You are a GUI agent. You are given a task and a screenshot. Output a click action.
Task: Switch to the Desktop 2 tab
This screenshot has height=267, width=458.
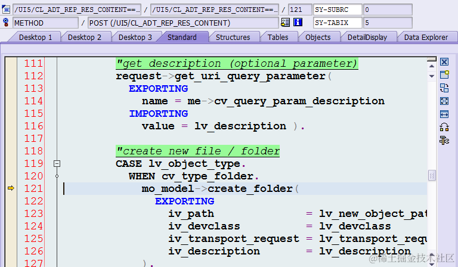tap(85, 38)
